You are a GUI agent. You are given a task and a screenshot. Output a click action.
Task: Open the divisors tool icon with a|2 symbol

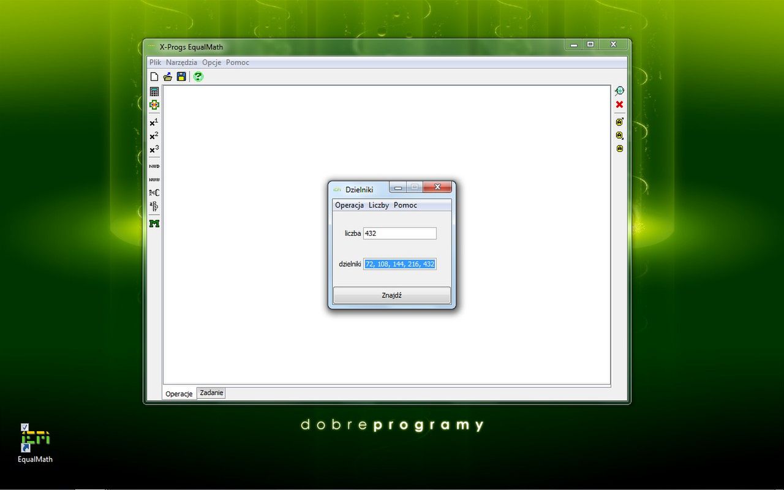pos(154,206)
